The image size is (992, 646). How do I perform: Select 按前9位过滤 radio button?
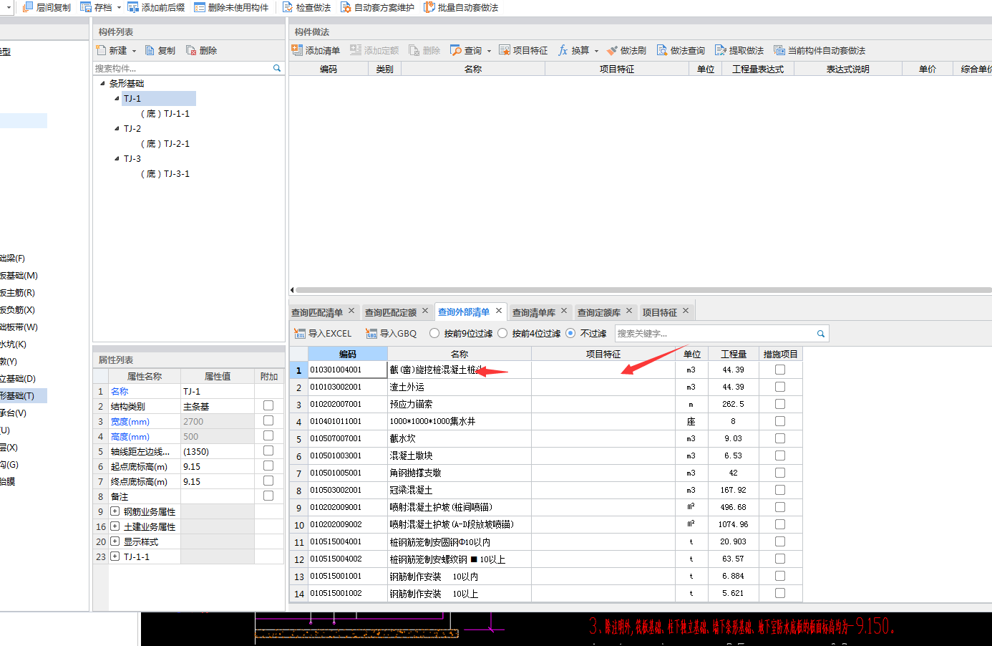434,333
